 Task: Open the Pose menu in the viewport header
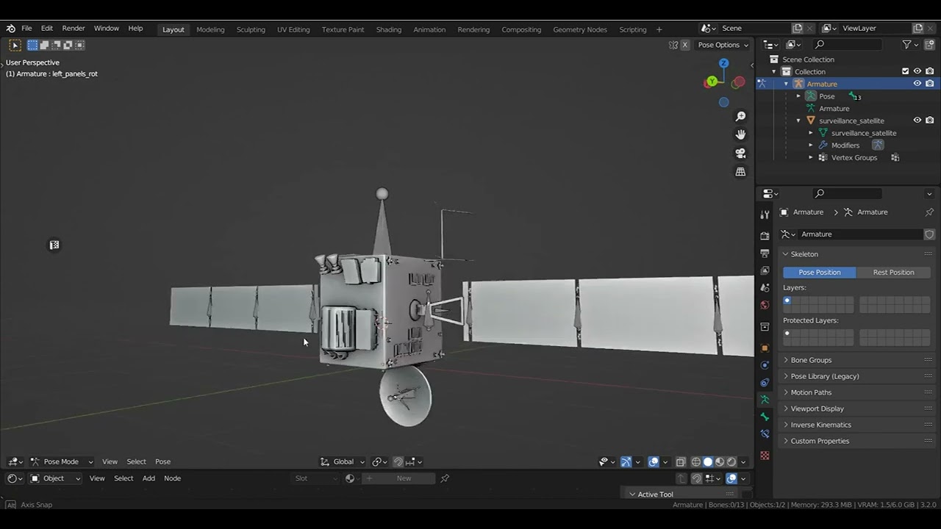[x=162, y=462]
